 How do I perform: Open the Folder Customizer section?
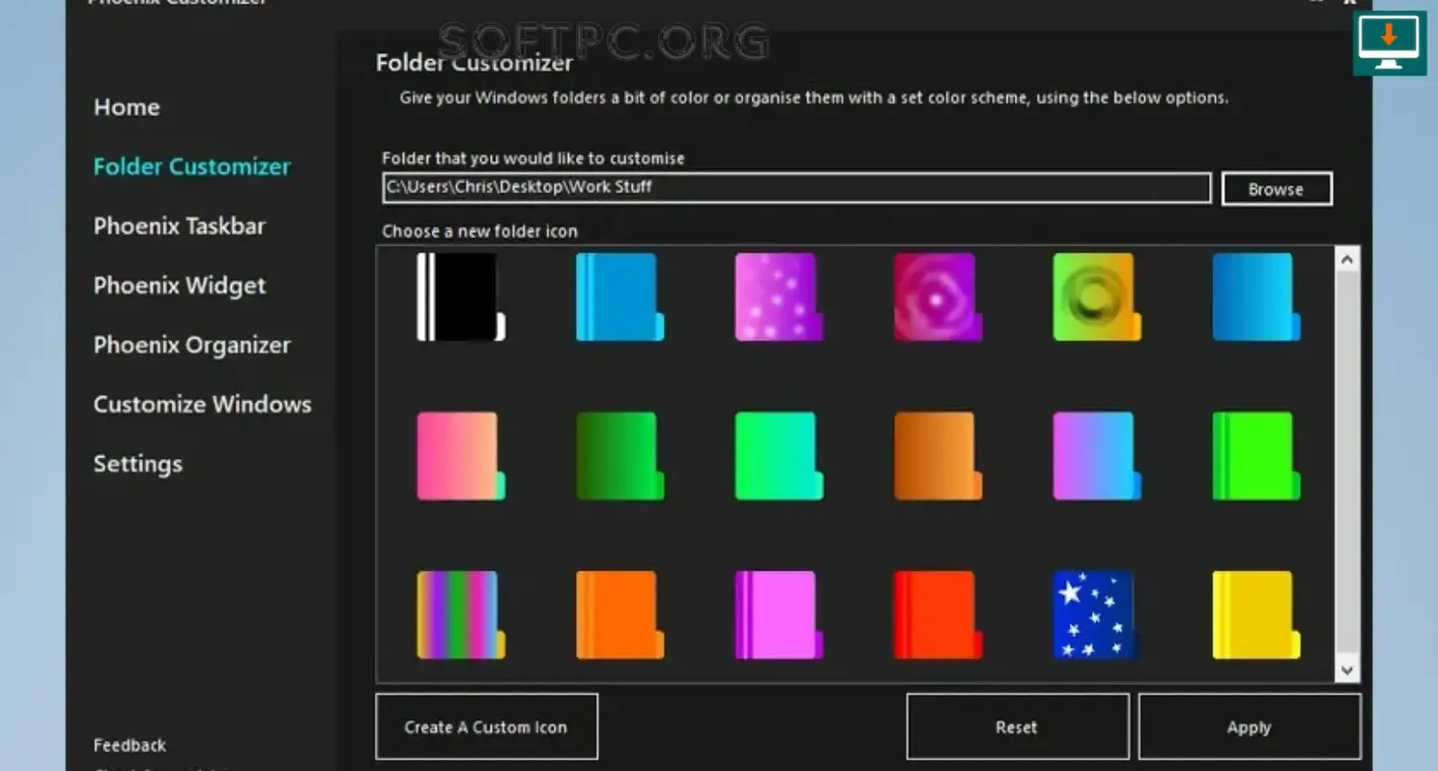191,166
